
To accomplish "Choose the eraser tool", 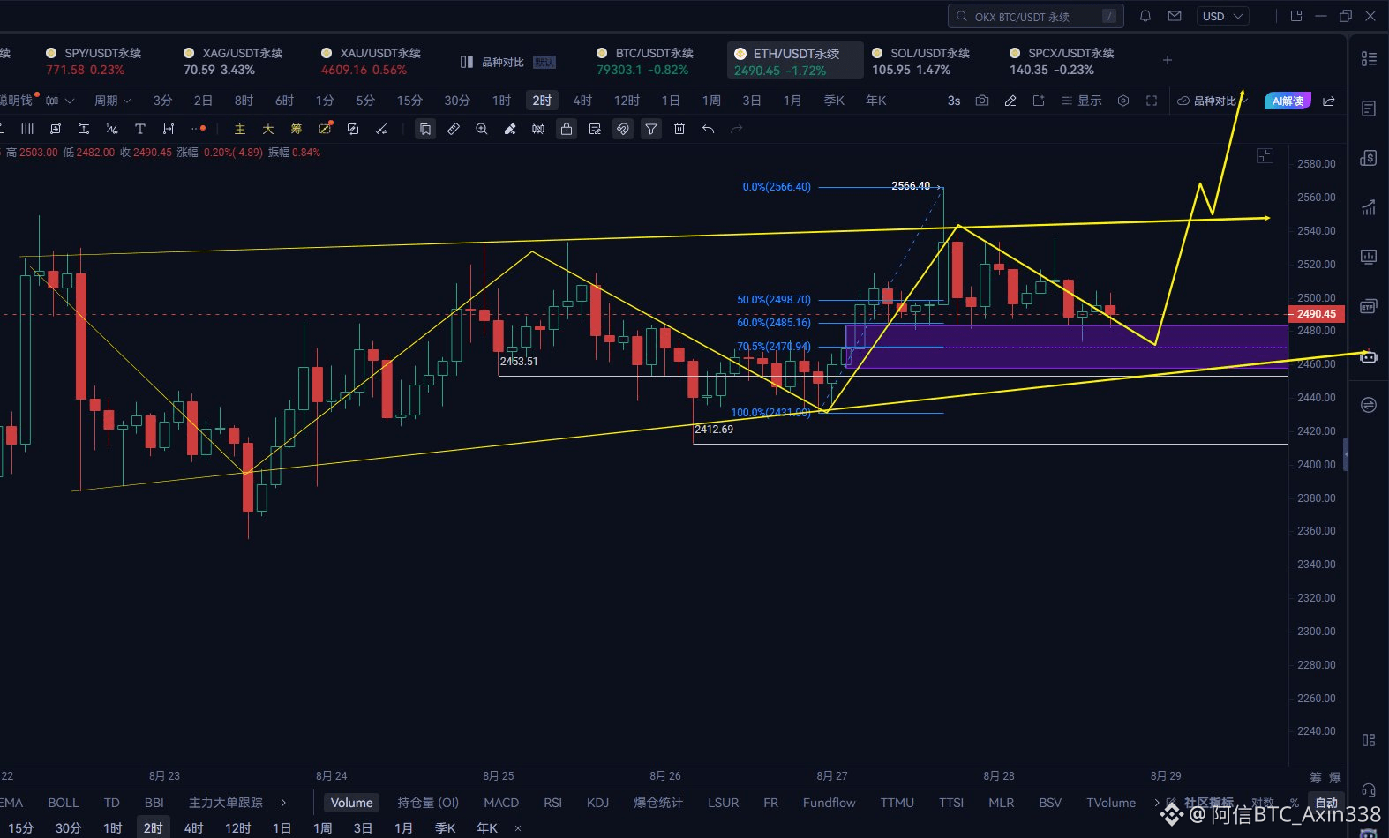I will coord(510,129).
